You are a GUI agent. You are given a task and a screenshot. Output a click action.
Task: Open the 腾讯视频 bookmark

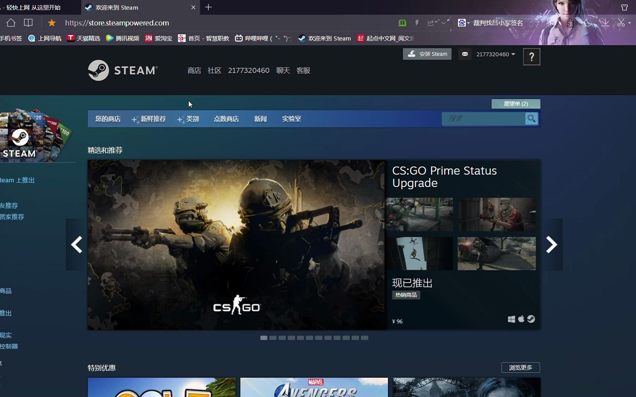tap(123, 38)
